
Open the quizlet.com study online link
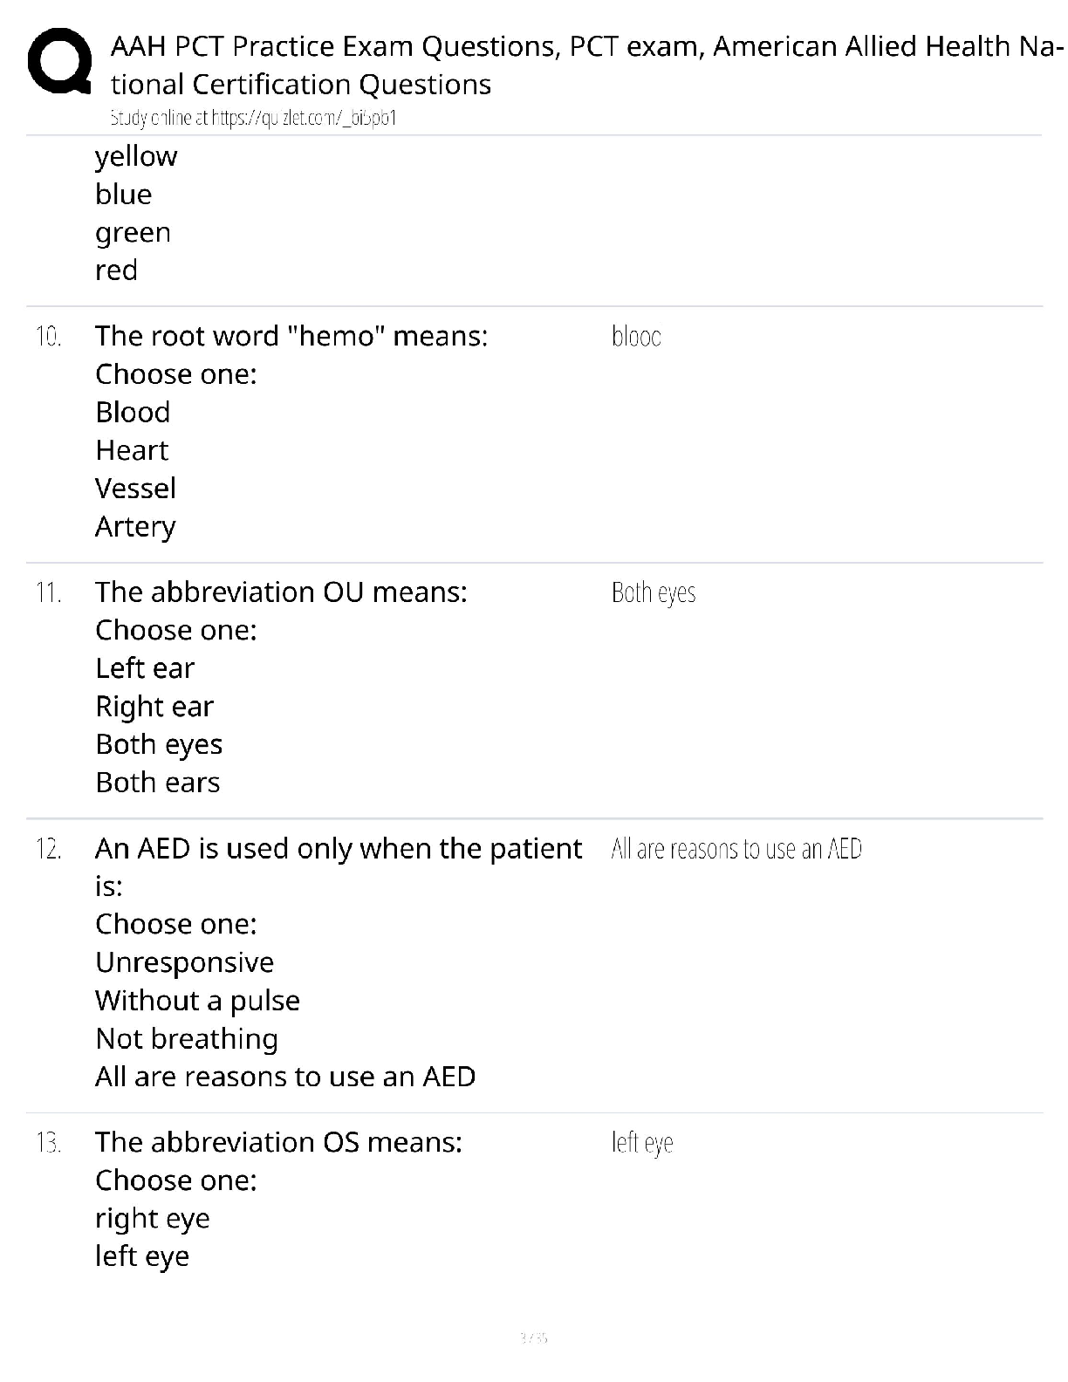253,118
